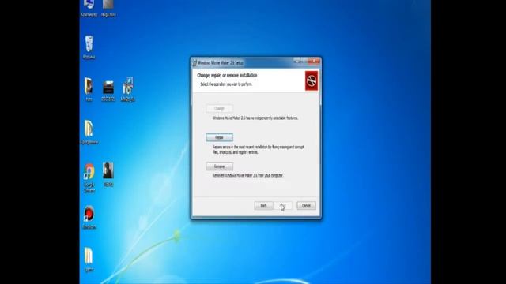Screen dimensions: 506x284
Task: Select the red circle app shortcut on desktop
Action: click(89, 218)
